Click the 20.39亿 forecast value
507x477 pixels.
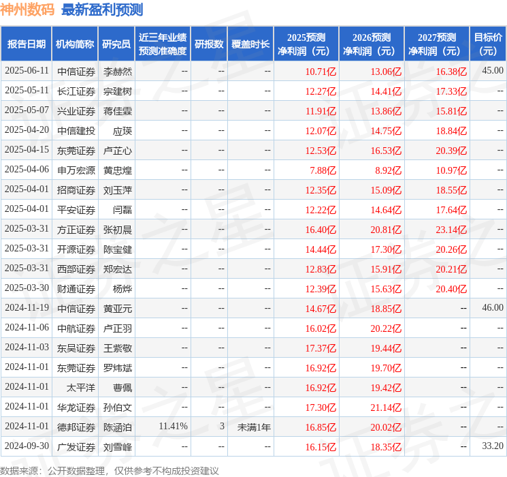451,151
